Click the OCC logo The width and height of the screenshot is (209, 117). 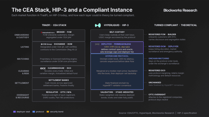pyautogui.click(x=43, y=68)
